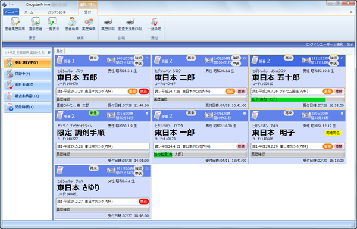Click the prescription document icon on 東日本 二郎 card
Screen dimensions: 357x229
point(157,60)
